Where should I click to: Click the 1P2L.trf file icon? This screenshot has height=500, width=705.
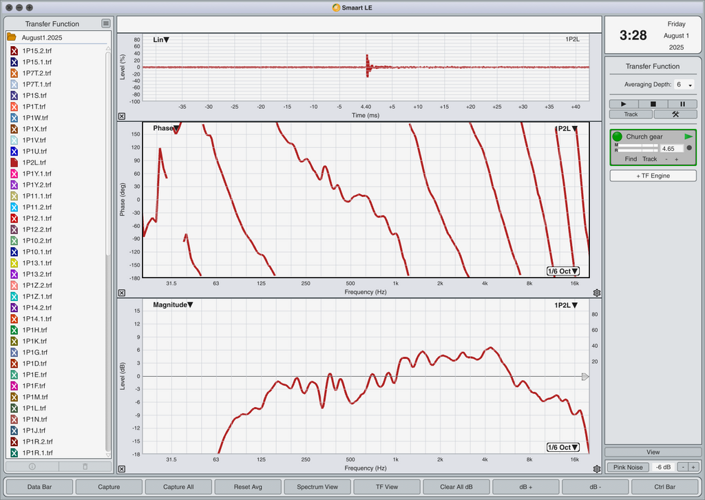click(x=14, y=163)
